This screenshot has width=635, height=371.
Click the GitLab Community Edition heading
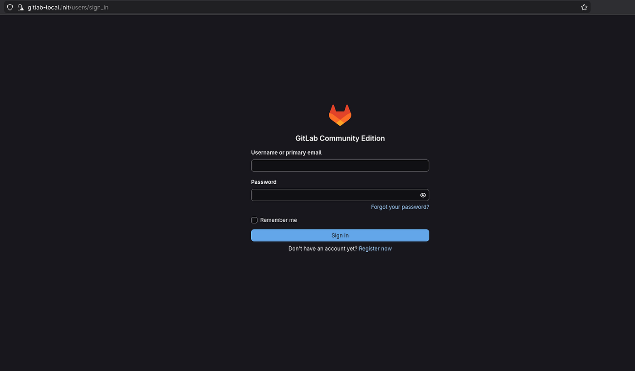[340, 138]
